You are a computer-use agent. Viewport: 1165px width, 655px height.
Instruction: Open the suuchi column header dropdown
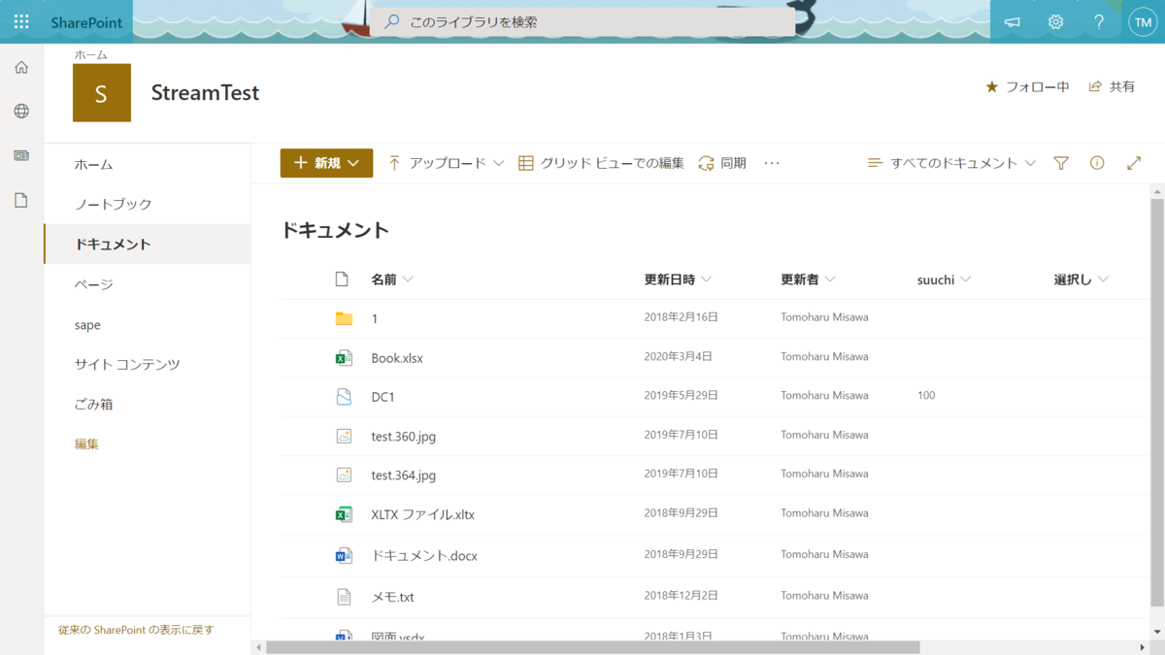tap(945, 279)
